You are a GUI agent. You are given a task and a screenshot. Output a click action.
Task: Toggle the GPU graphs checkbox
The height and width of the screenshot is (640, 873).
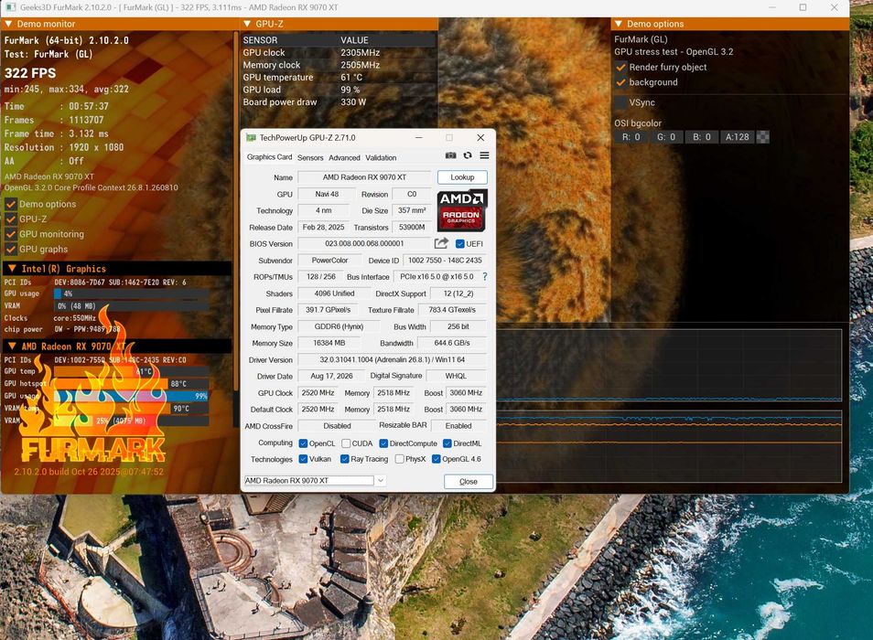pos(11,249)
